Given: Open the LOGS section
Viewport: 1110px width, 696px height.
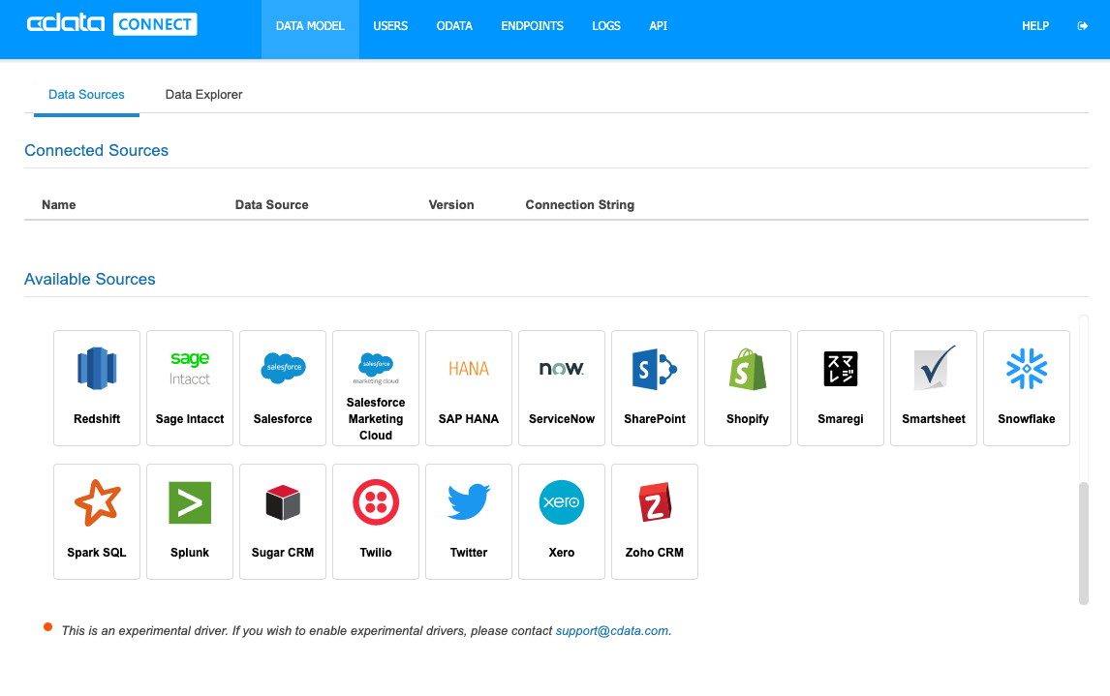Looking at the screenshot, I should (x=606, y=26).
